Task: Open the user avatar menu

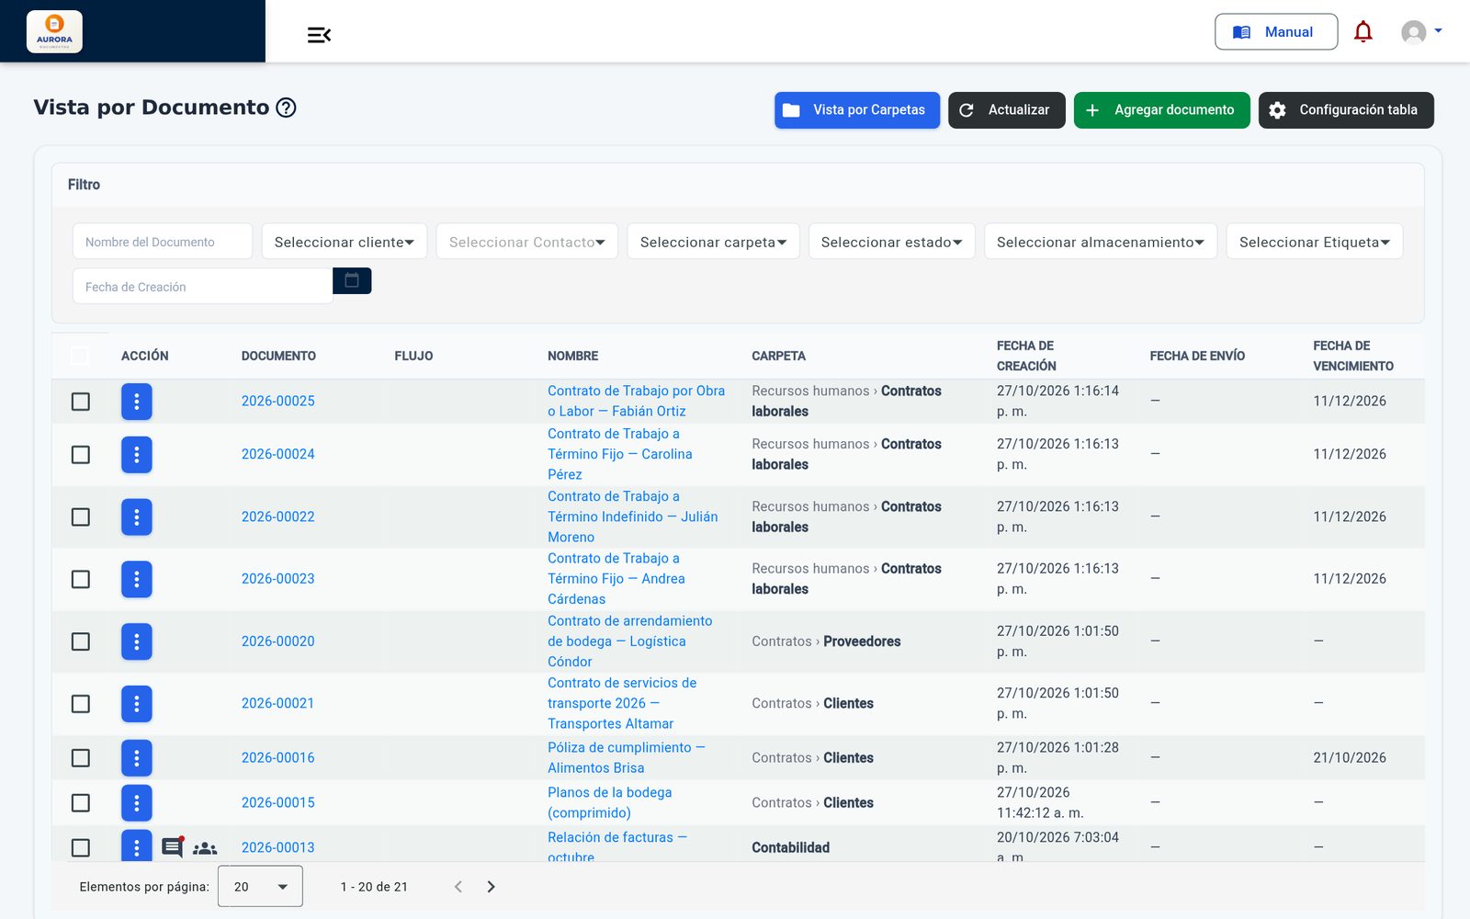Action: [1420, 32]
